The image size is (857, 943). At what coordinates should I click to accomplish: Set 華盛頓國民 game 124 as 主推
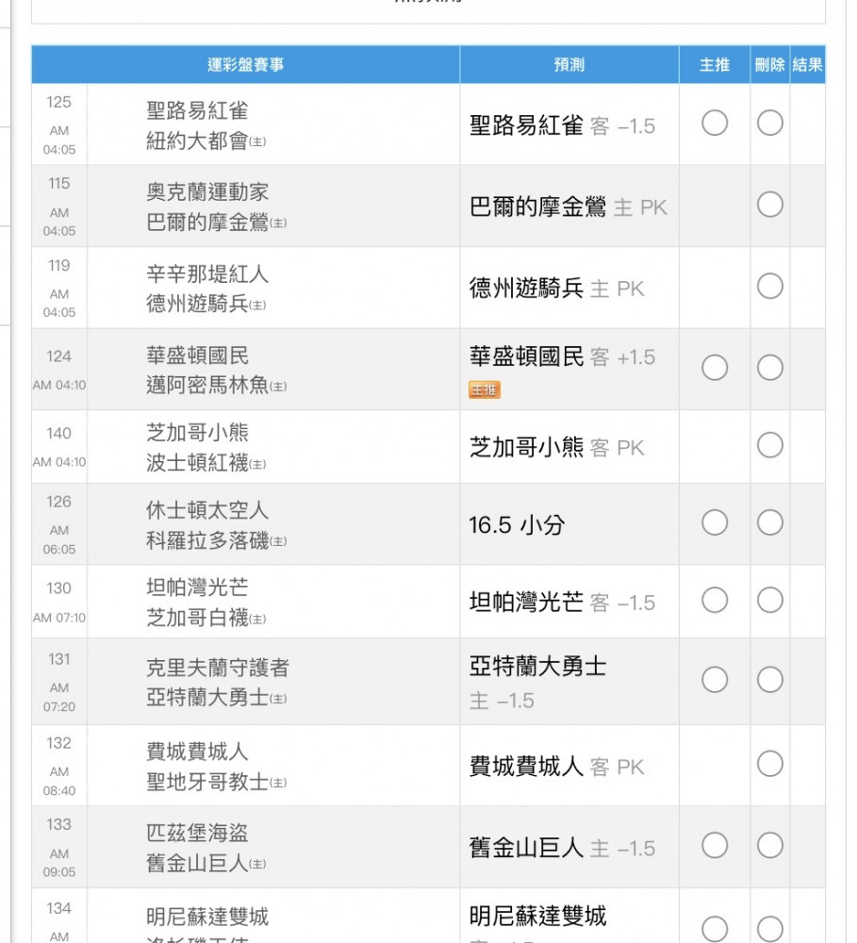tap(715, 368)
